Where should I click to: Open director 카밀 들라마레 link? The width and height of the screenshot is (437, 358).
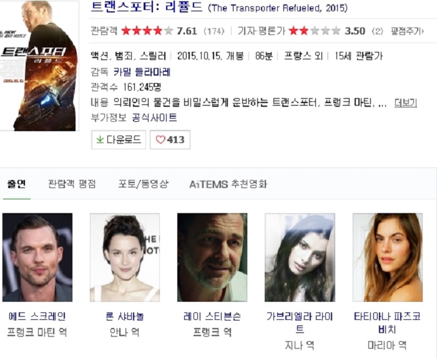(x=142, y=72)
